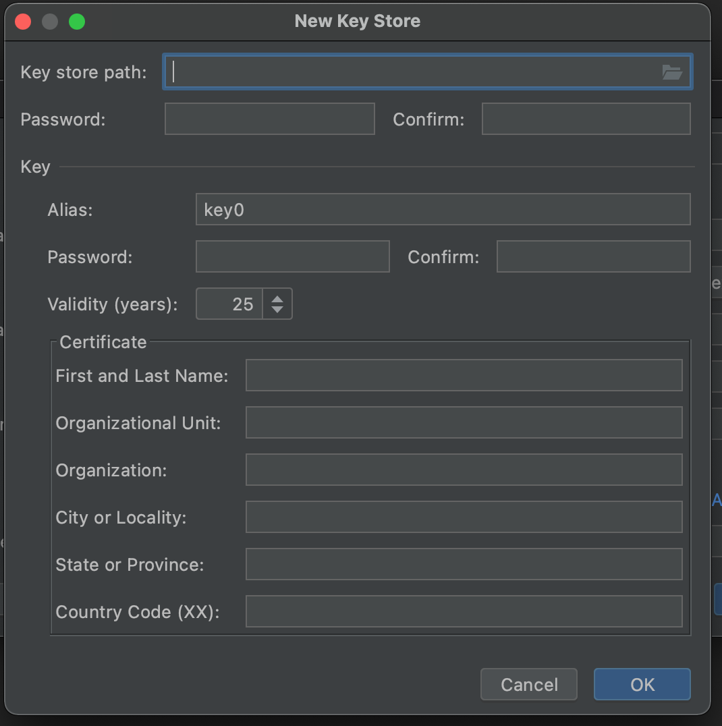Close the New Key Store dialog window
This screenshot has height=726, width=722.
(23, 22)
